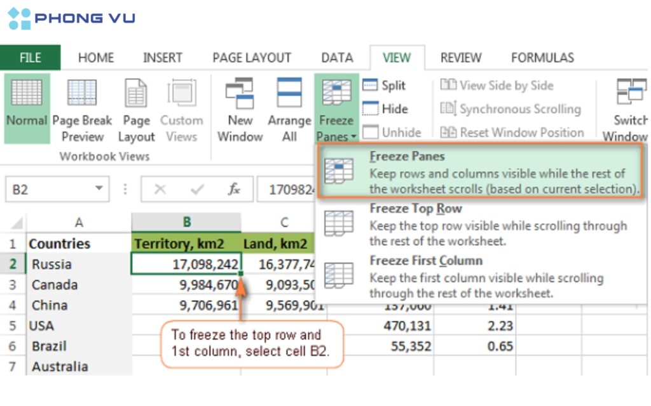Select the Normal workbook view
The height and width of the screenshot is (406, 651).
coord(27,108)
